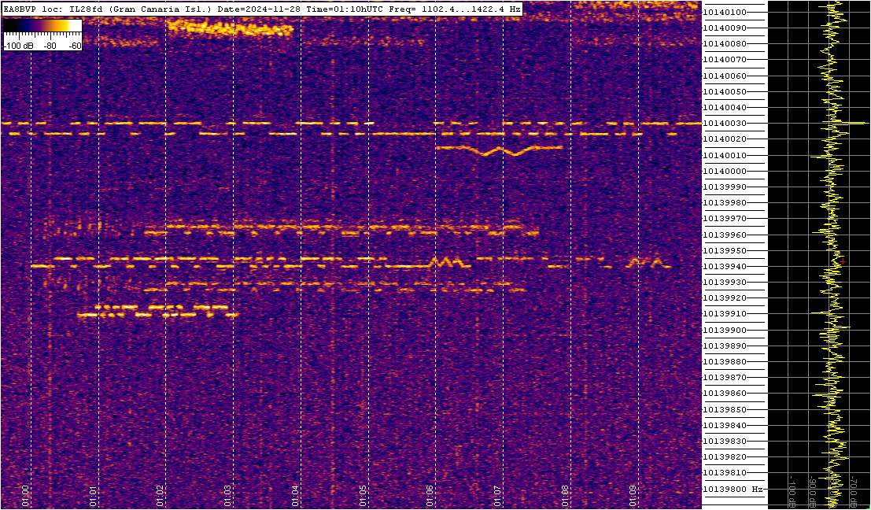Click the 10139820 frequency label
871x510 pixels.
tap(725, 457)
